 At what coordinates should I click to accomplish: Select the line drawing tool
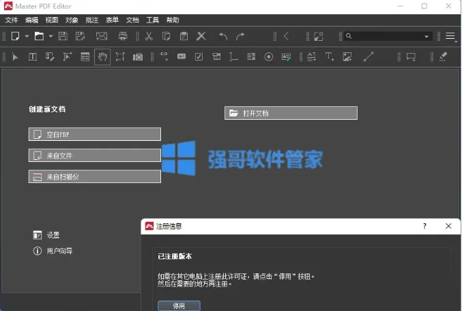[x=369, y=56]
